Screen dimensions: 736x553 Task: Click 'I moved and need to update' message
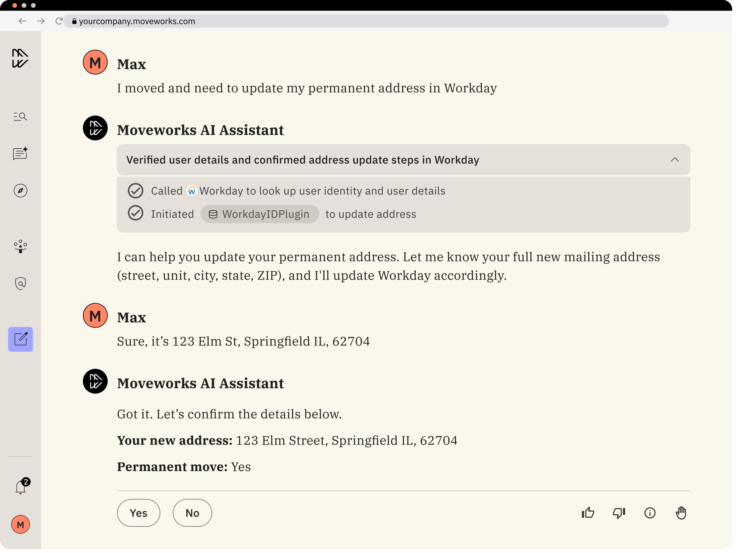(307, 88)
